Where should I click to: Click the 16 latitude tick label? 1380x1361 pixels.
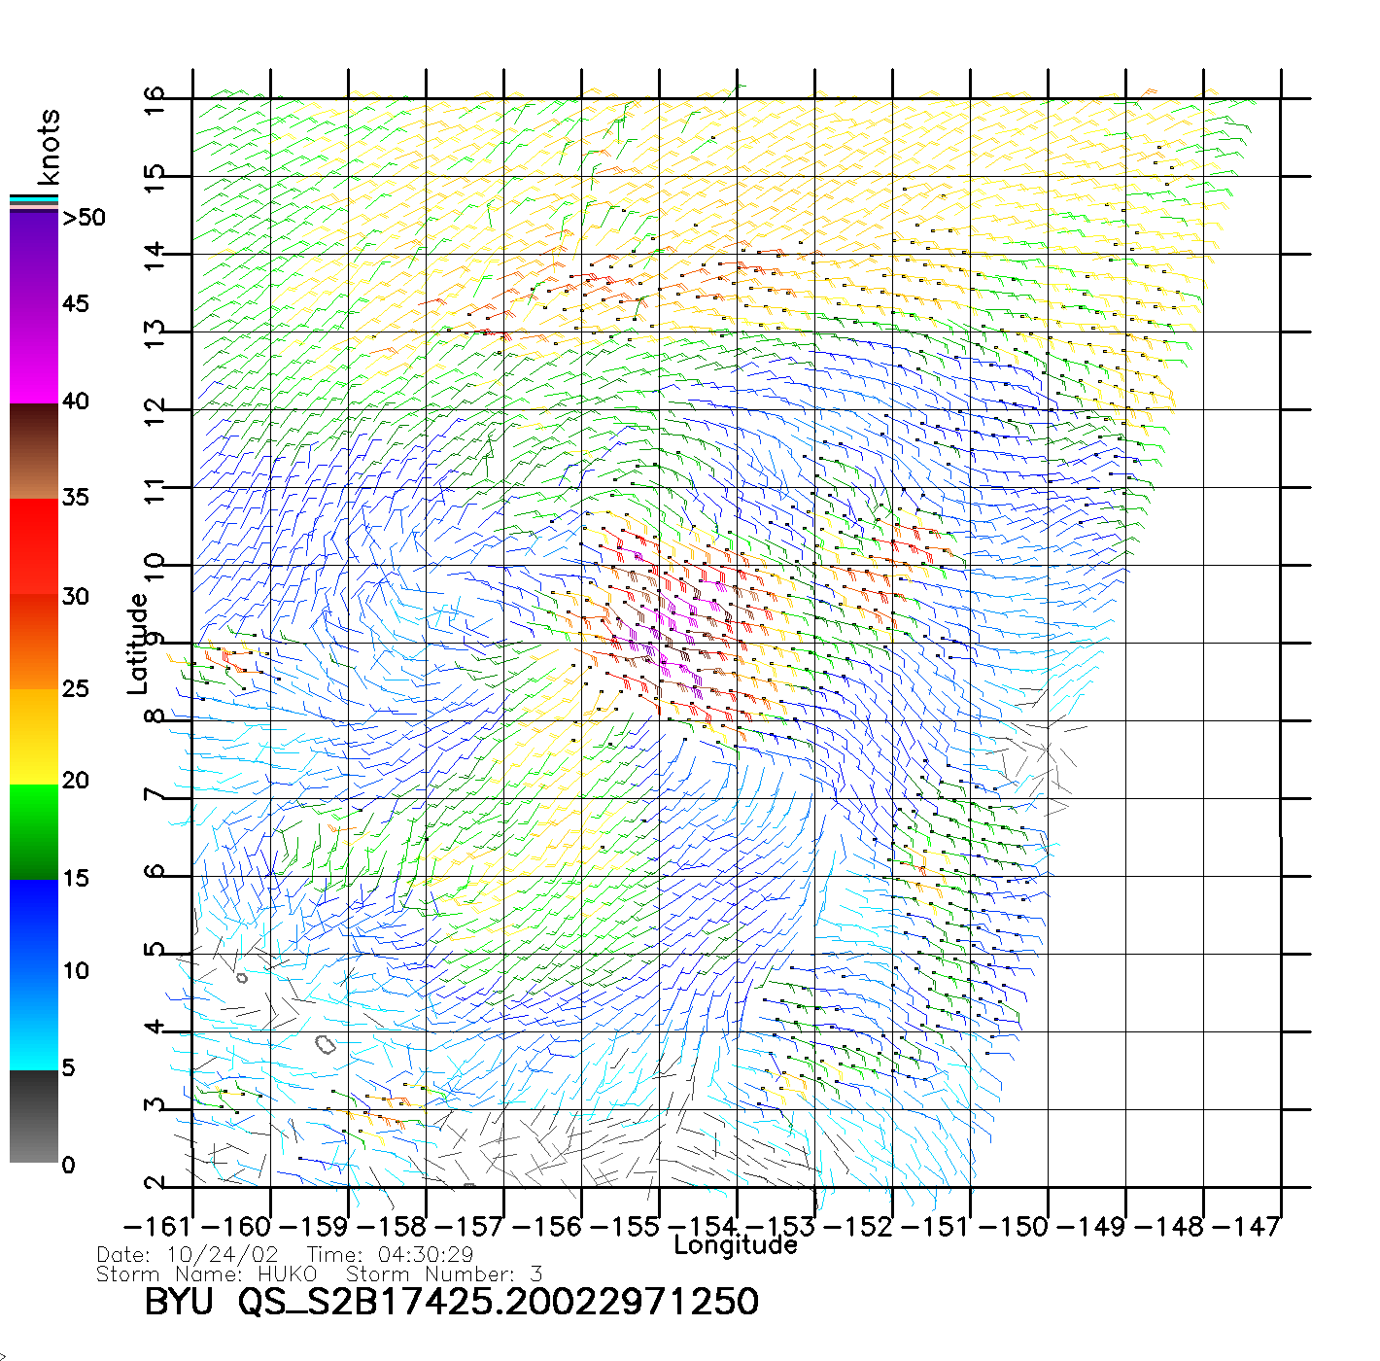pos(155,100)
